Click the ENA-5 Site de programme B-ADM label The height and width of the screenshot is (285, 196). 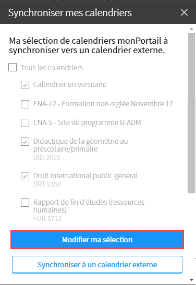pyautogui.click(x=87, y=122)
